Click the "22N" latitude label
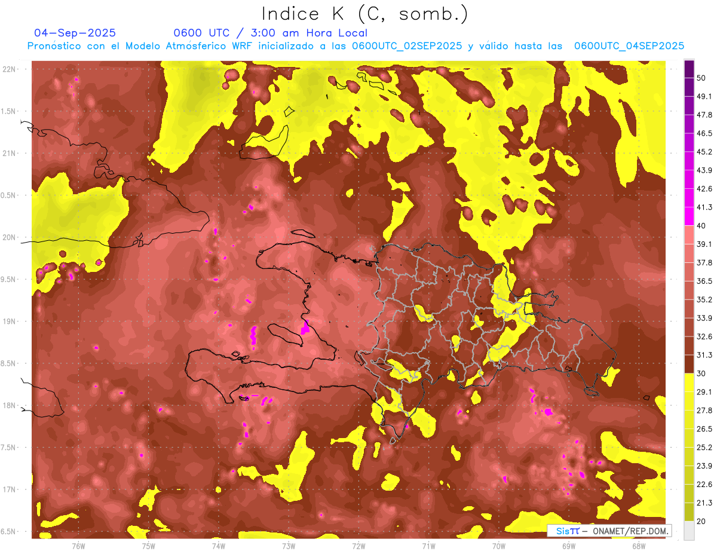Screen dimensions: 717x554 point(10,69)
